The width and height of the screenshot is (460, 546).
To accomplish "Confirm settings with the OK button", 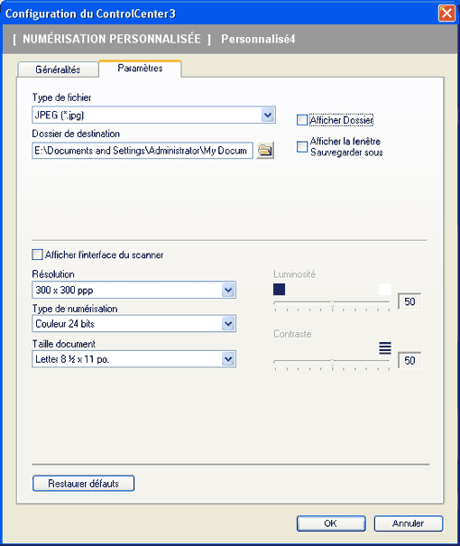I will [331, 523].
